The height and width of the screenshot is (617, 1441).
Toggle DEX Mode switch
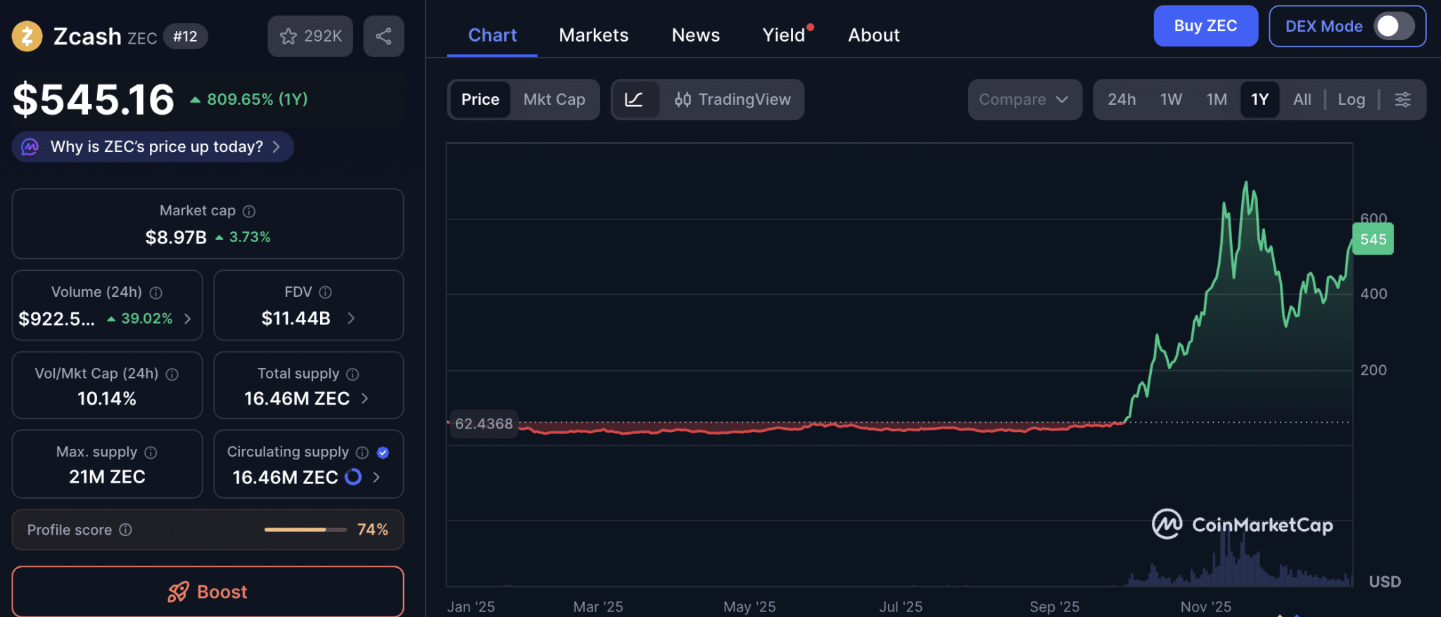1393,27
